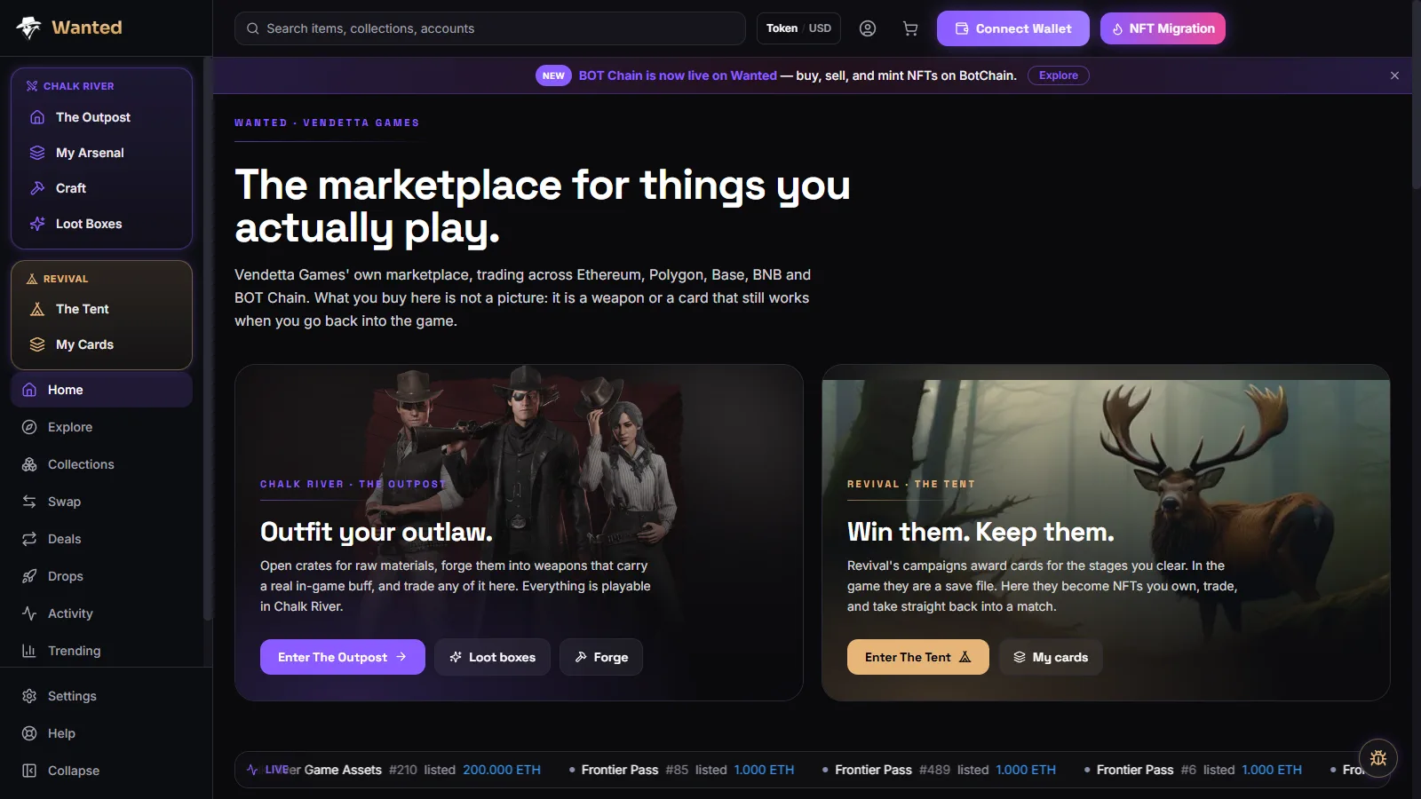This screenshot has width=1421, height=799.
Task: Open Trending in the sidebar
Action: 101,651
